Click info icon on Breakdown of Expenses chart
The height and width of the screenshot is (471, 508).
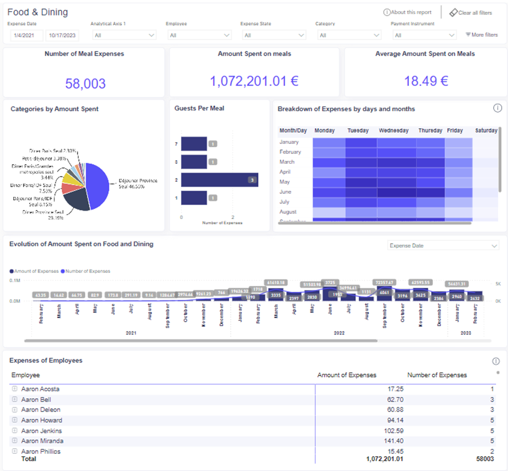pyautogui.click(x=497, y=108)
